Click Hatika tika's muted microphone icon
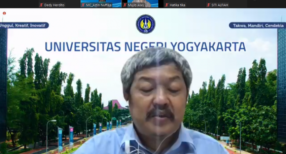 pyautogui.click(x=167, y=5)
